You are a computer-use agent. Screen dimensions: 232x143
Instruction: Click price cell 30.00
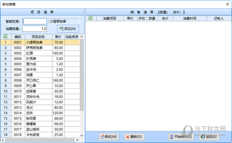tap(58, 129)
